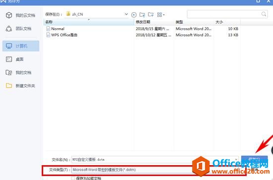Sort by 大小 column header
This screenshot has width=273, height=180.
coord(227,22)
